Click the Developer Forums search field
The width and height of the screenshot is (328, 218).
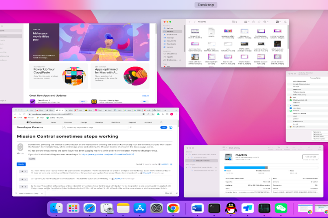click(95, 127)
